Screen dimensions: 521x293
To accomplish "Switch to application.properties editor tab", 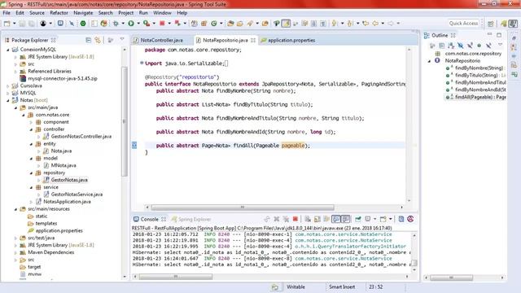I will [x=291, y=40].
